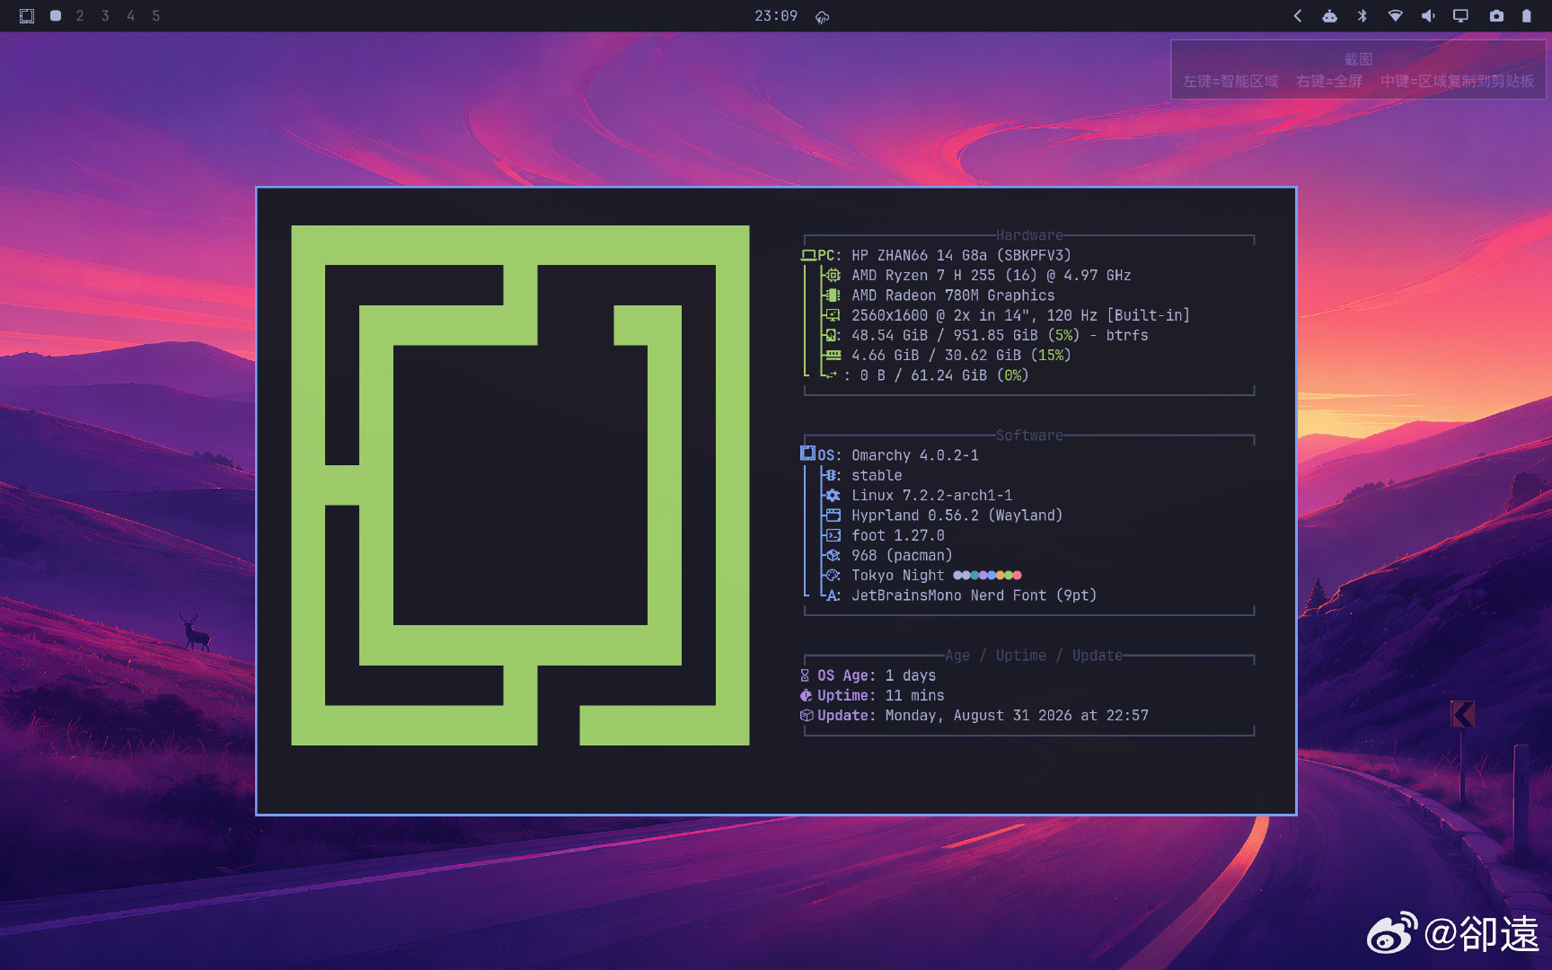The height and width of the screenshot is (970, 1552).
Task: Switch to workspace 3
Action: click(105, 16)
